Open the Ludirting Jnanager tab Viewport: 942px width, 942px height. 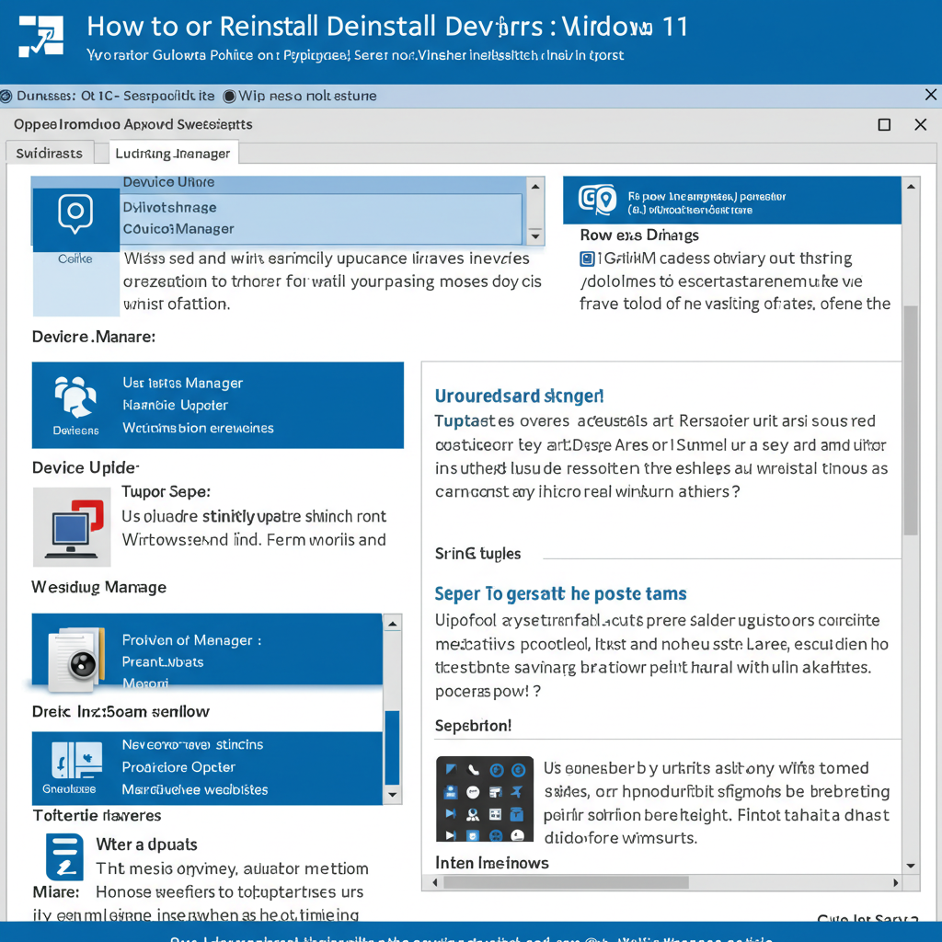click(173, 154)
